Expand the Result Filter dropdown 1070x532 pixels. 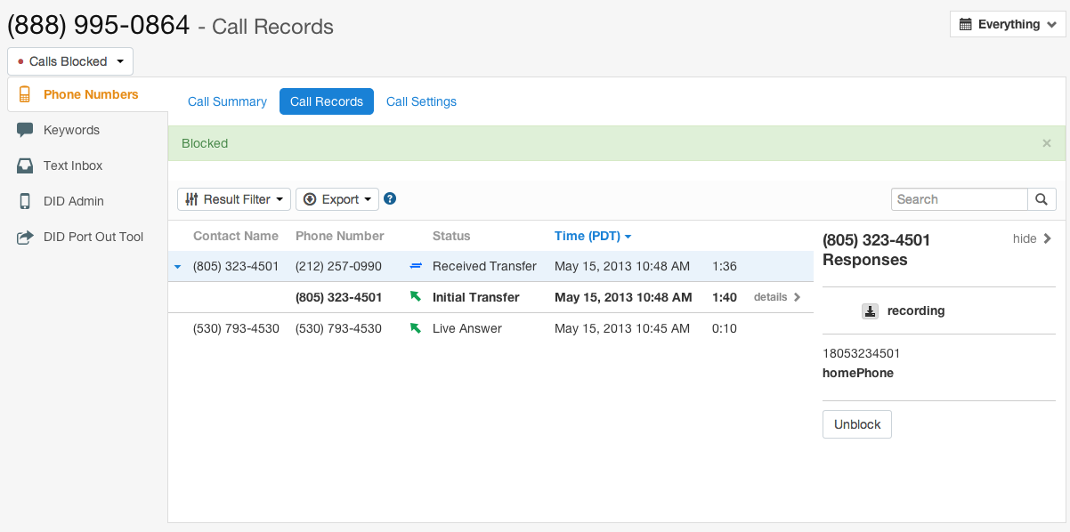pos(235,199)
